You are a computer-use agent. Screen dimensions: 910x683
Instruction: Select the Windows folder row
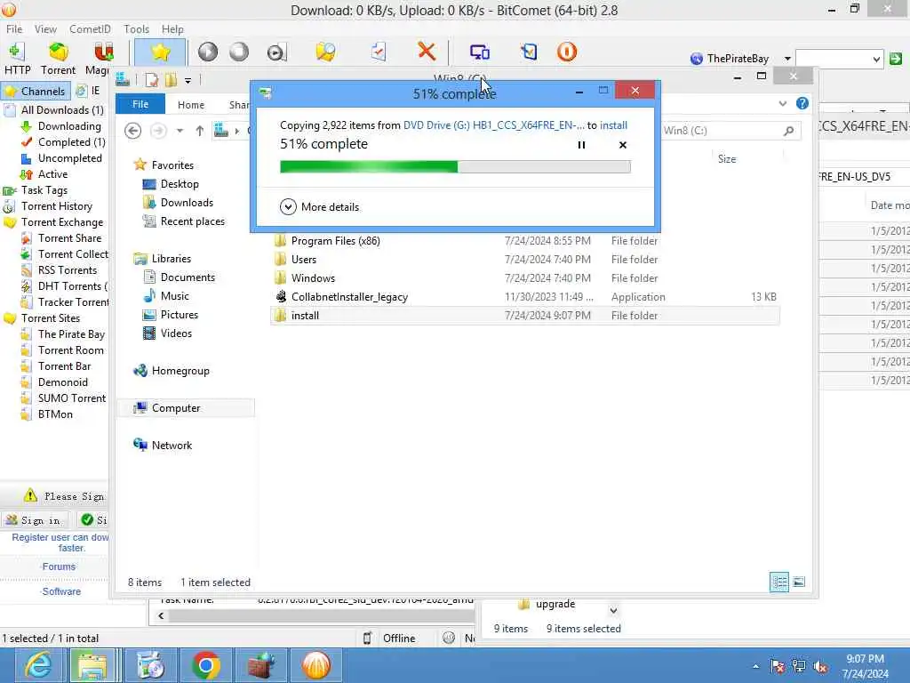[524, 277]
